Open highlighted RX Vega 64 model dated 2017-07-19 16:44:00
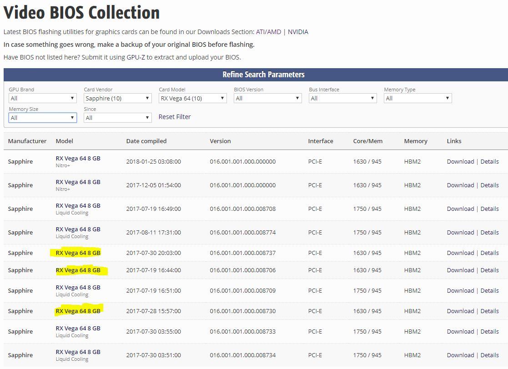508x369 pixels. (78, 270)
